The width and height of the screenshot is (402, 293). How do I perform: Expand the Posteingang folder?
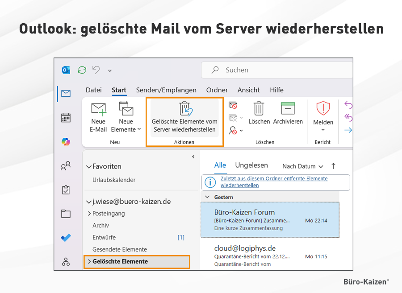pos(89,214)
